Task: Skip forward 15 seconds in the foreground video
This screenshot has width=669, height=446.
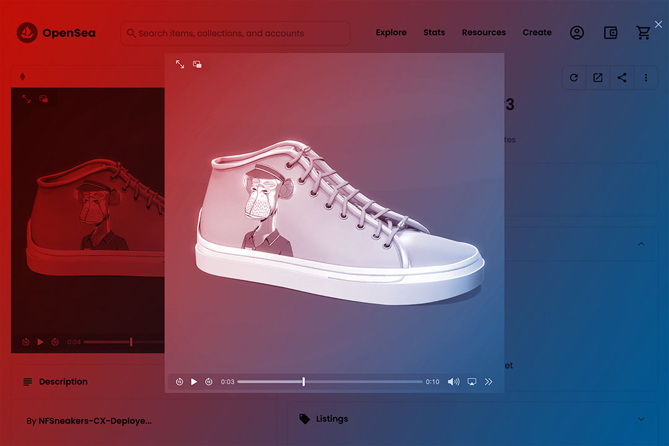Action: click(209, 382)
